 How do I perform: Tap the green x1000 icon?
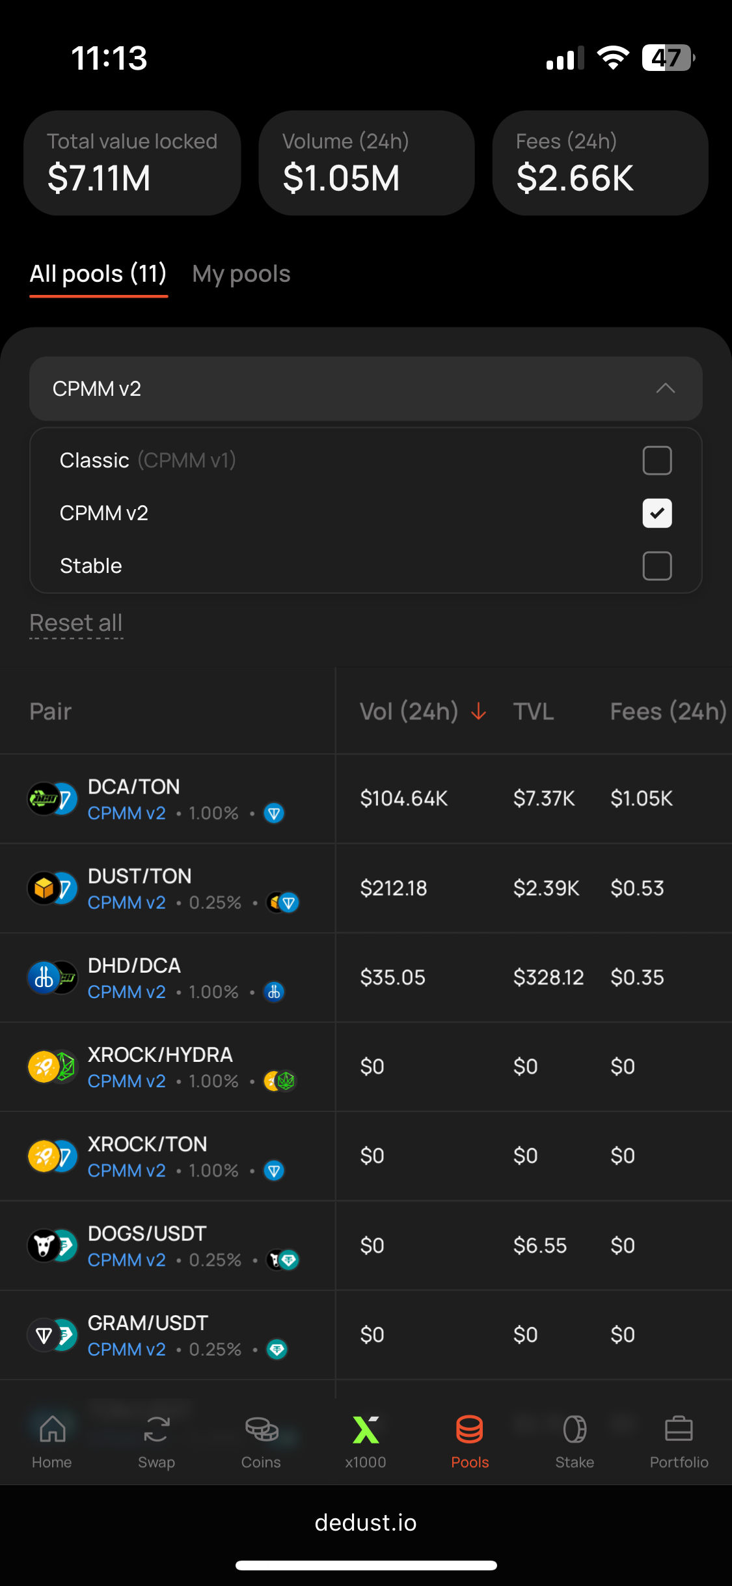pyautogui.click(x=366, y=1430)
